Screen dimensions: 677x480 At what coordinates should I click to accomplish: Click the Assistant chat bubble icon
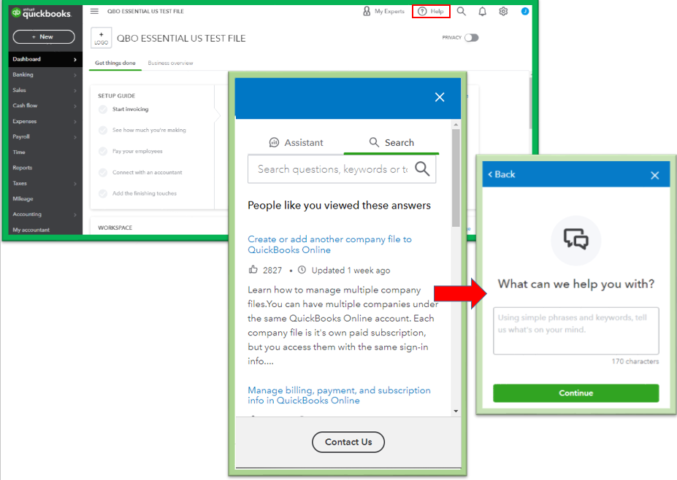274,142
